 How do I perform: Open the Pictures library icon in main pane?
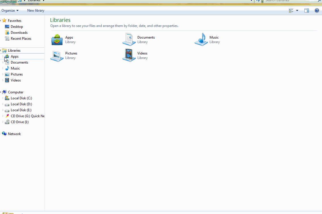[x=57, y=56]
